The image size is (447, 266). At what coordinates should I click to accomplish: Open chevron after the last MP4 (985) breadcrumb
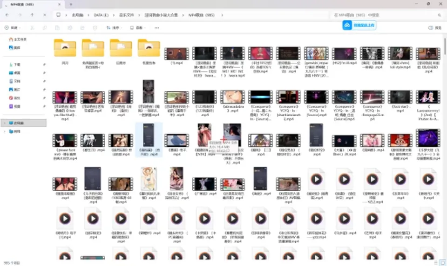[x=222, y=15]
